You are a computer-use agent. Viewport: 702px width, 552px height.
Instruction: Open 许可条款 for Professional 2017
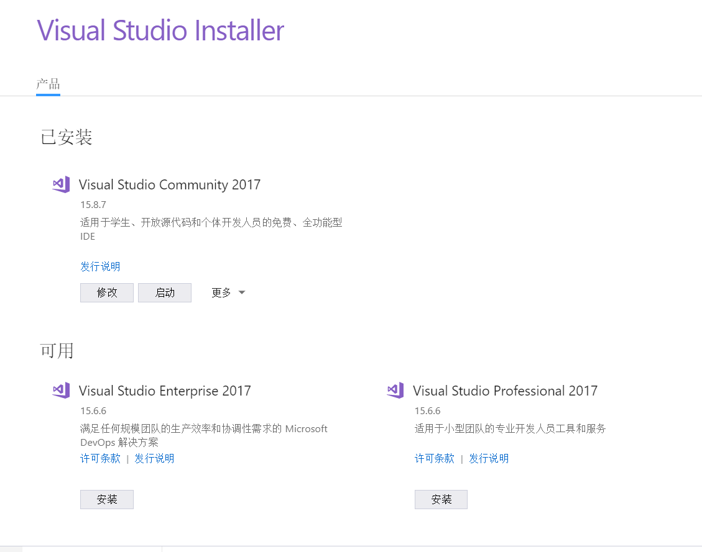(x=435, y=458)
